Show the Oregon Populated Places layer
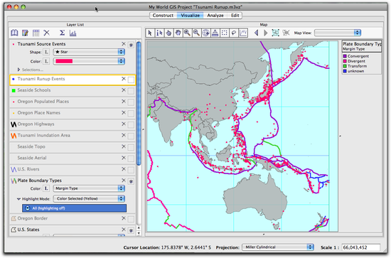391x258 pixels. (131, 102)
